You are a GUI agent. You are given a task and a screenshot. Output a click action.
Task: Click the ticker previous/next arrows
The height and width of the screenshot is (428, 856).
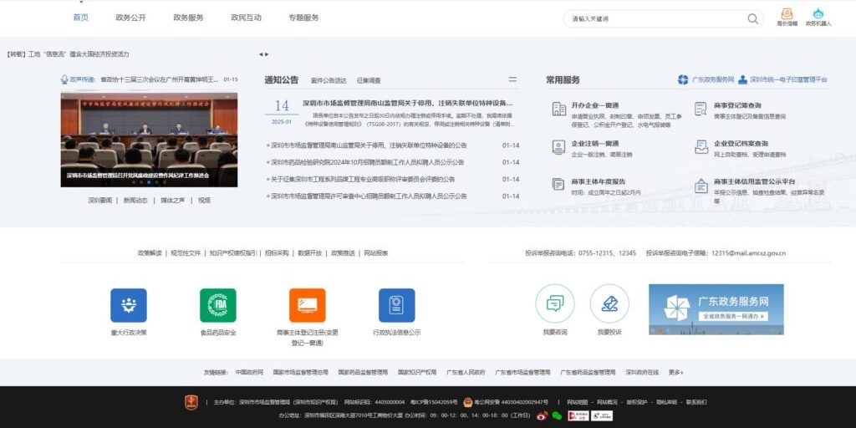[x=263, y=54]
